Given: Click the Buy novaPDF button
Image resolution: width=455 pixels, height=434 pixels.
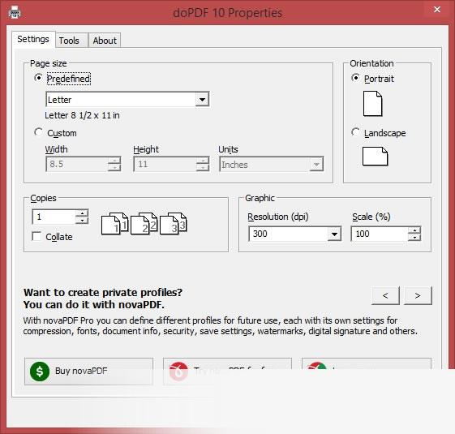Looking at the screenshot, I should 88,372.
